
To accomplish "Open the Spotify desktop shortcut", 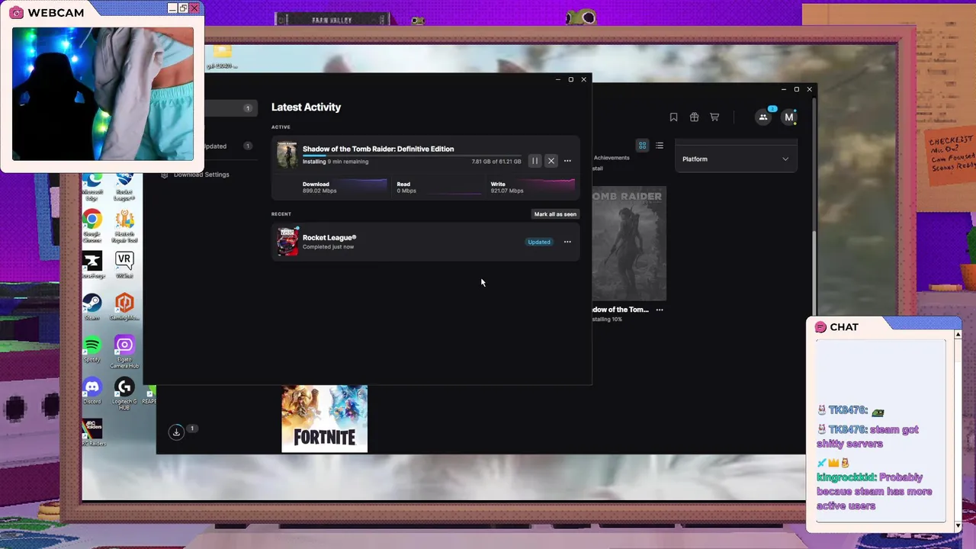I will pos(92,348).
